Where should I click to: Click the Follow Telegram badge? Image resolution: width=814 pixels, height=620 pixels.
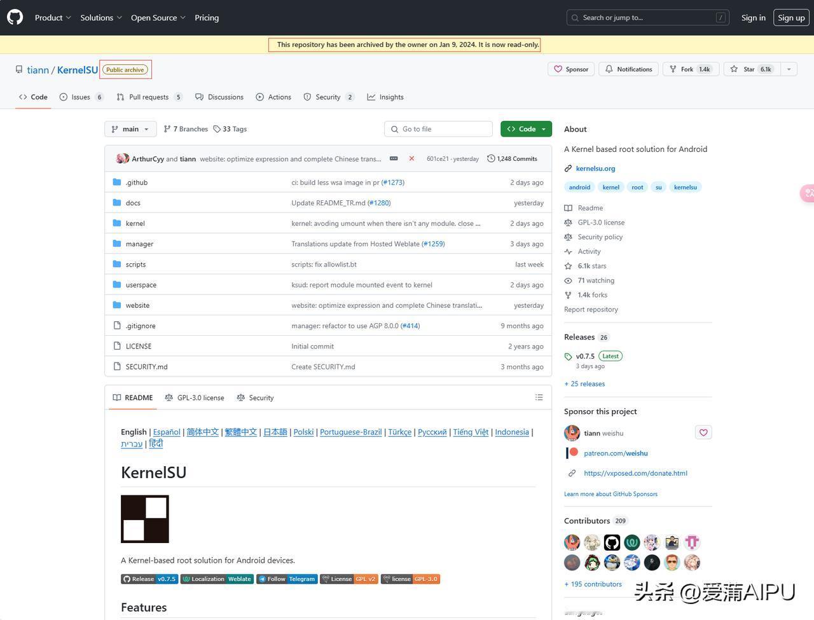click(287, 579)
